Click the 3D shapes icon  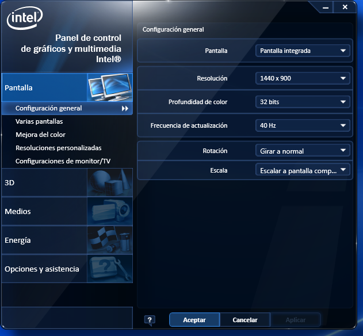109,182
